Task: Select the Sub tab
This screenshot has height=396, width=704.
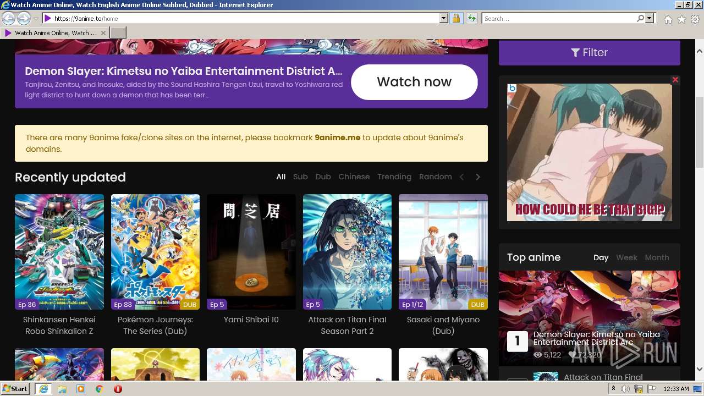Action: tap(300, 177)
